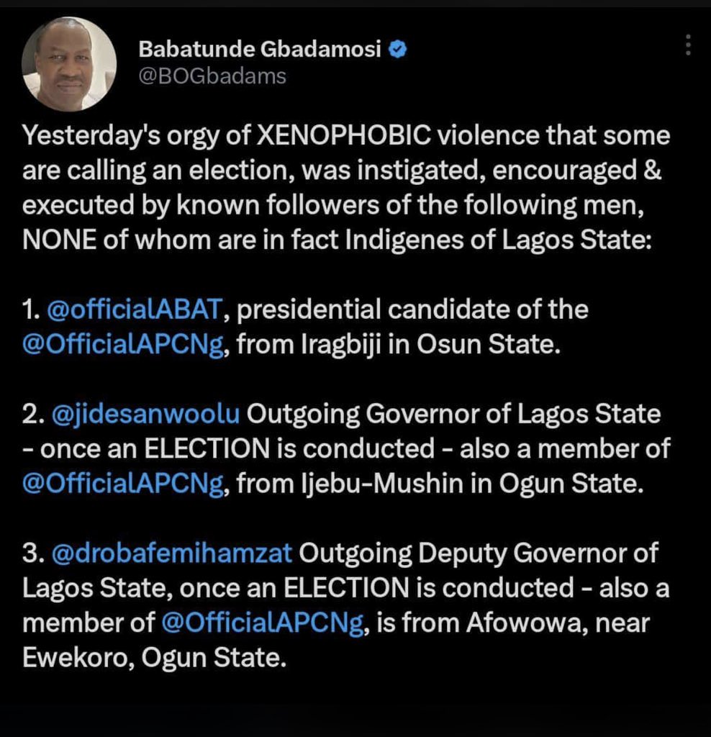Open the @jidesanwoolu mention
The image size is (711, 737).
pyautogui.click(x=145, y=414)
